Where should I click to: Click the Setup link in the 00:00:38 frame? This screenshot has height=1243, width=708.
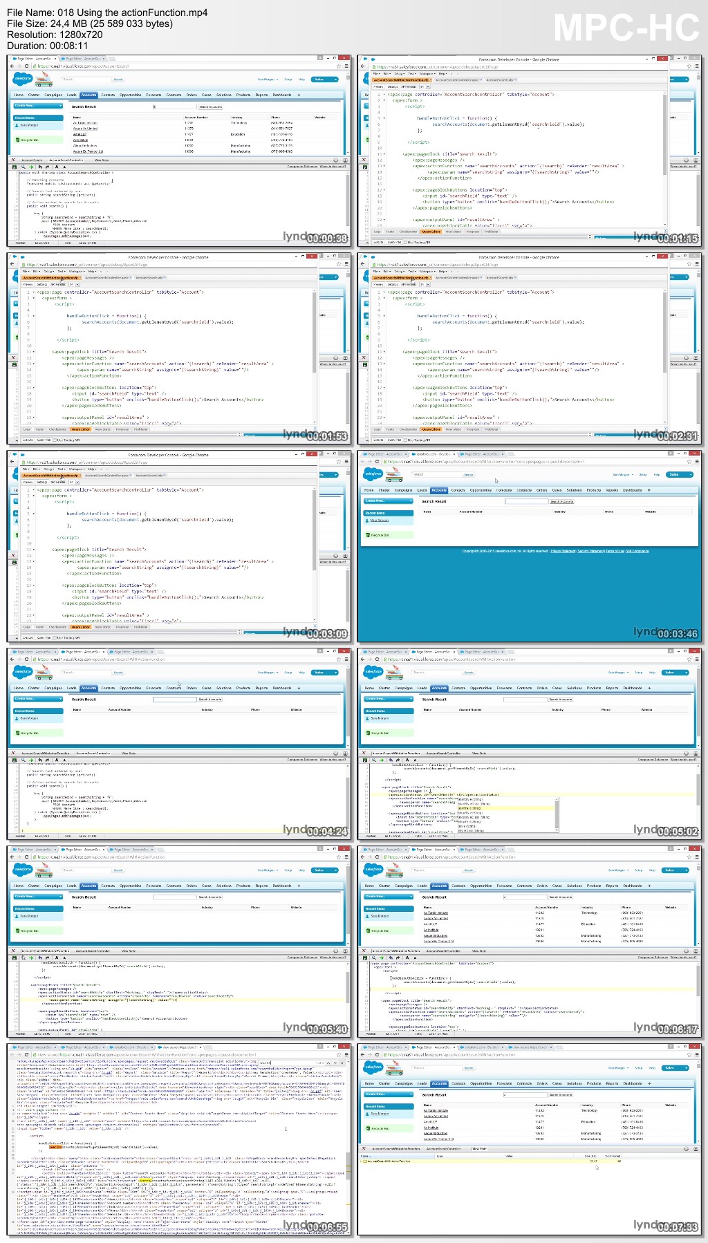(x=288, y=79)
